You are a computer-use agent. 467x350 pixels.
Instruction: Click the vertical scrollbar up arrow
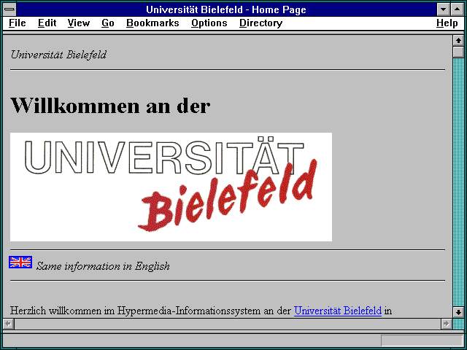tap(458, 41)
